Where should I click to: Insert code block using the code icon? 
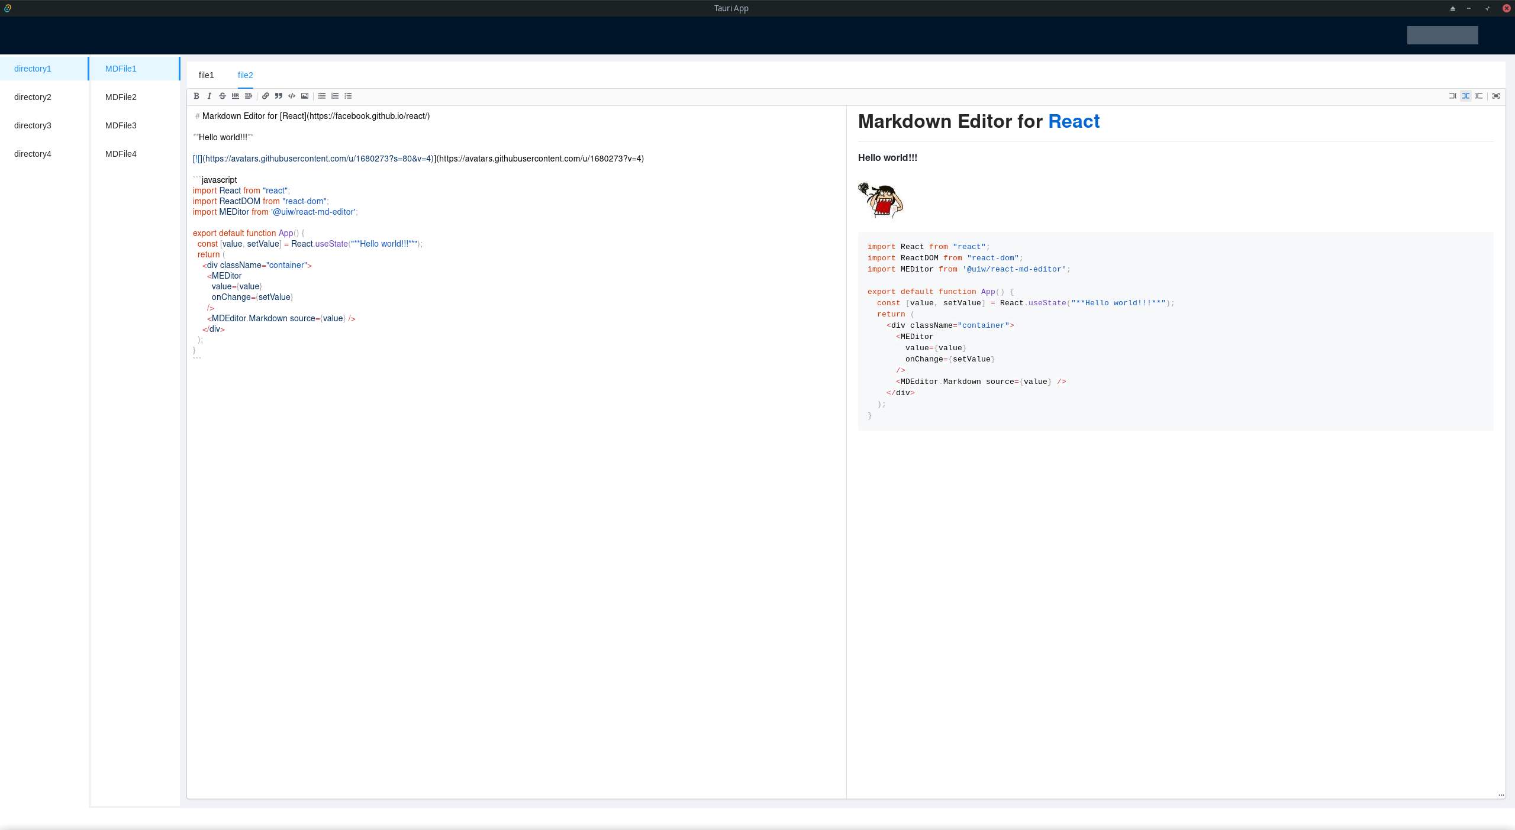click(292, 96)
